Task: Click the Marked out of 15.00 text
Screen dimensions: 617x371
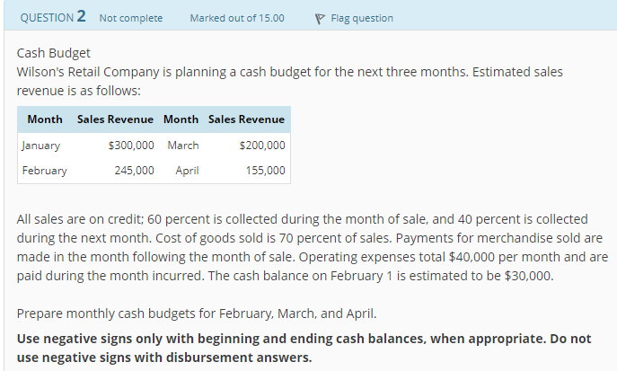Action: pyautogui.click(x=237, y=18)
